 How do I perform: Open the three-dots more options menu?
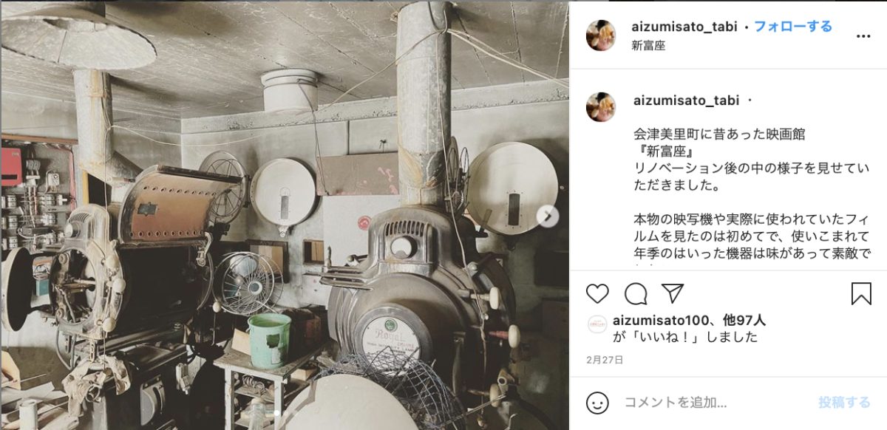[x=863, y=35]
